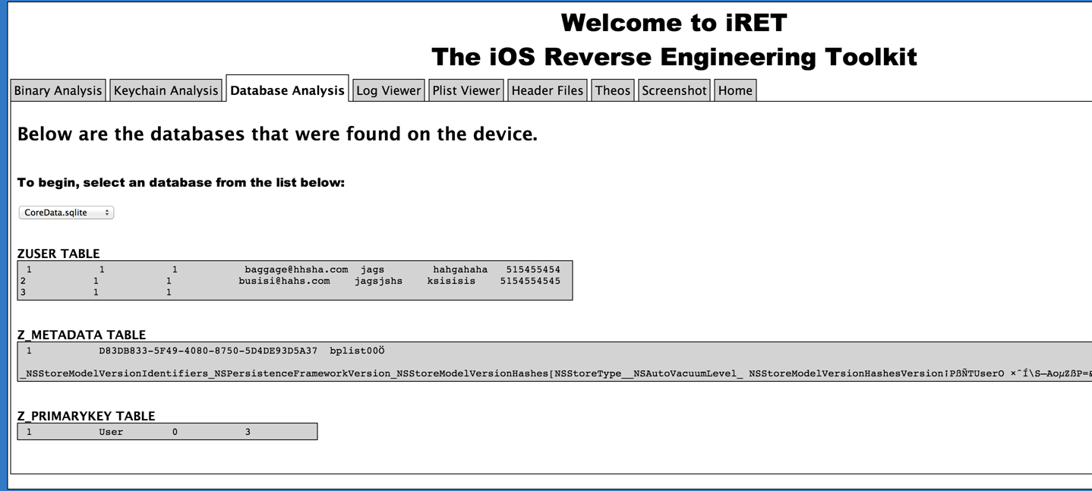Return to the Home tab
This screenshot has height=491, width=1092.
[x=734, y=90]
